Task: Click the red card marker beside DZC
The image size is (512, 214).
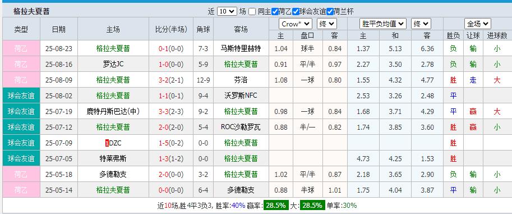Action: (x=107, y=143)
